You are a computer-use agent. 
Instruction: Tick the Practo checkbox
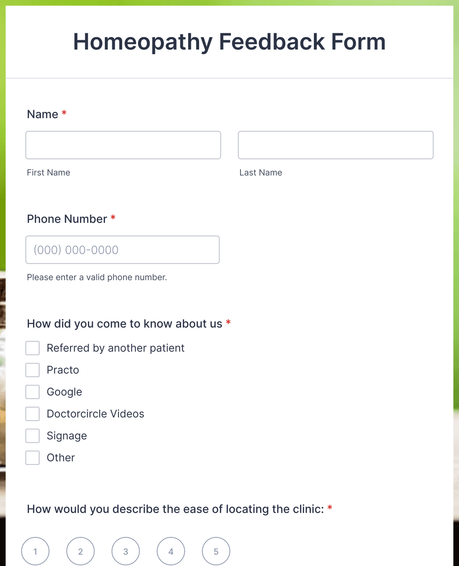point(33,370)
